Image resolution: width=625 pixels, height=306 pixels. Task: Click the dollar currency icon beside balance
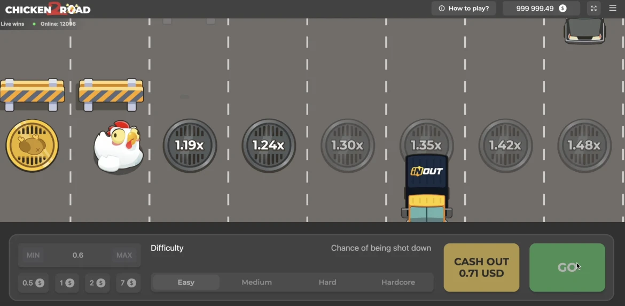coord(562,9)
